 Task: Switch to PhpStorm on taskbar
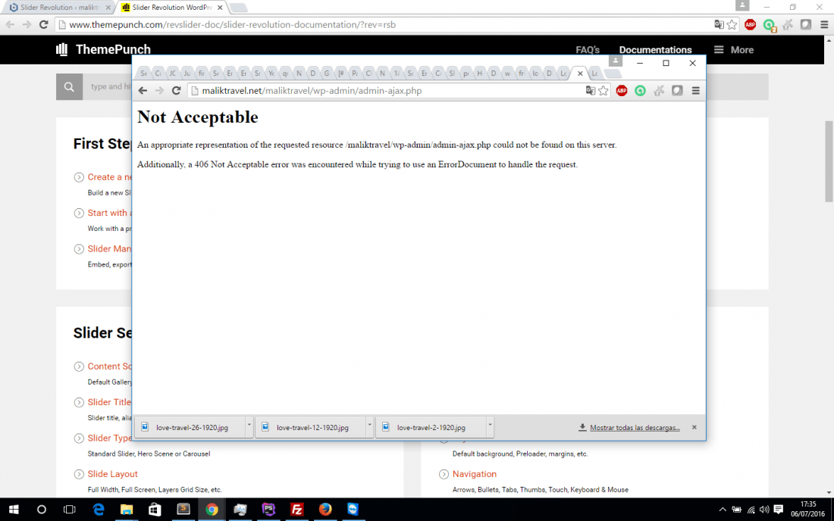click(268, 510)
